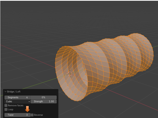Click the 3D cursor in the viewport
Screen dimensions: 158x118
tap(70, 74)
